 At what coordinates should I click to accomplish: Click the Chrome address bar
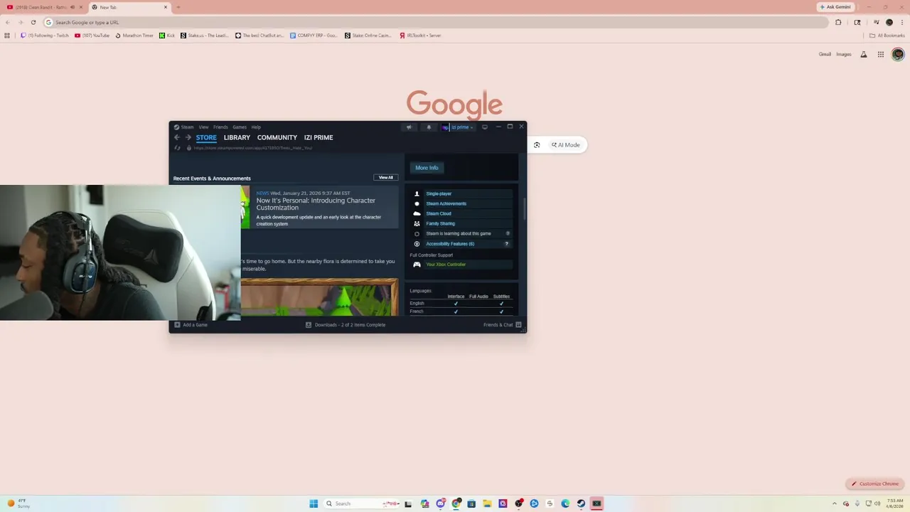[435, 22]
